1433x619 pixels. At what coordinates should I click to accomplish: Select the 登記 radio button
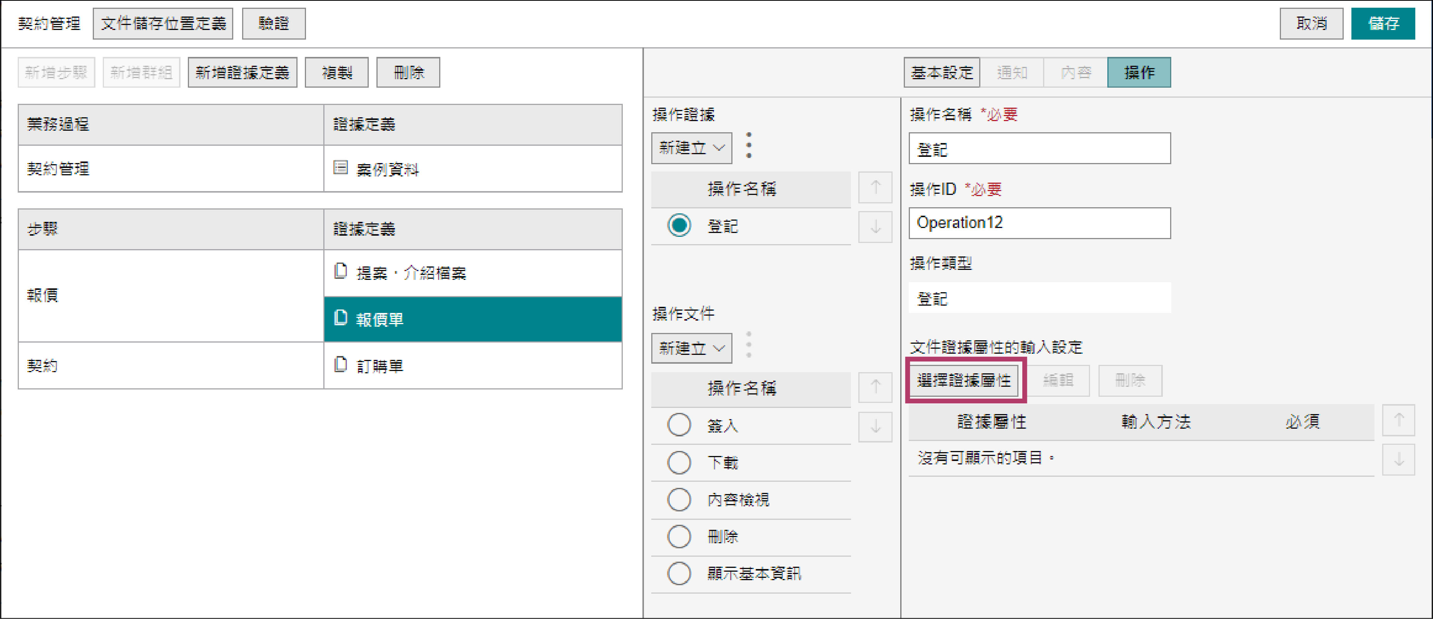(679, 226)
